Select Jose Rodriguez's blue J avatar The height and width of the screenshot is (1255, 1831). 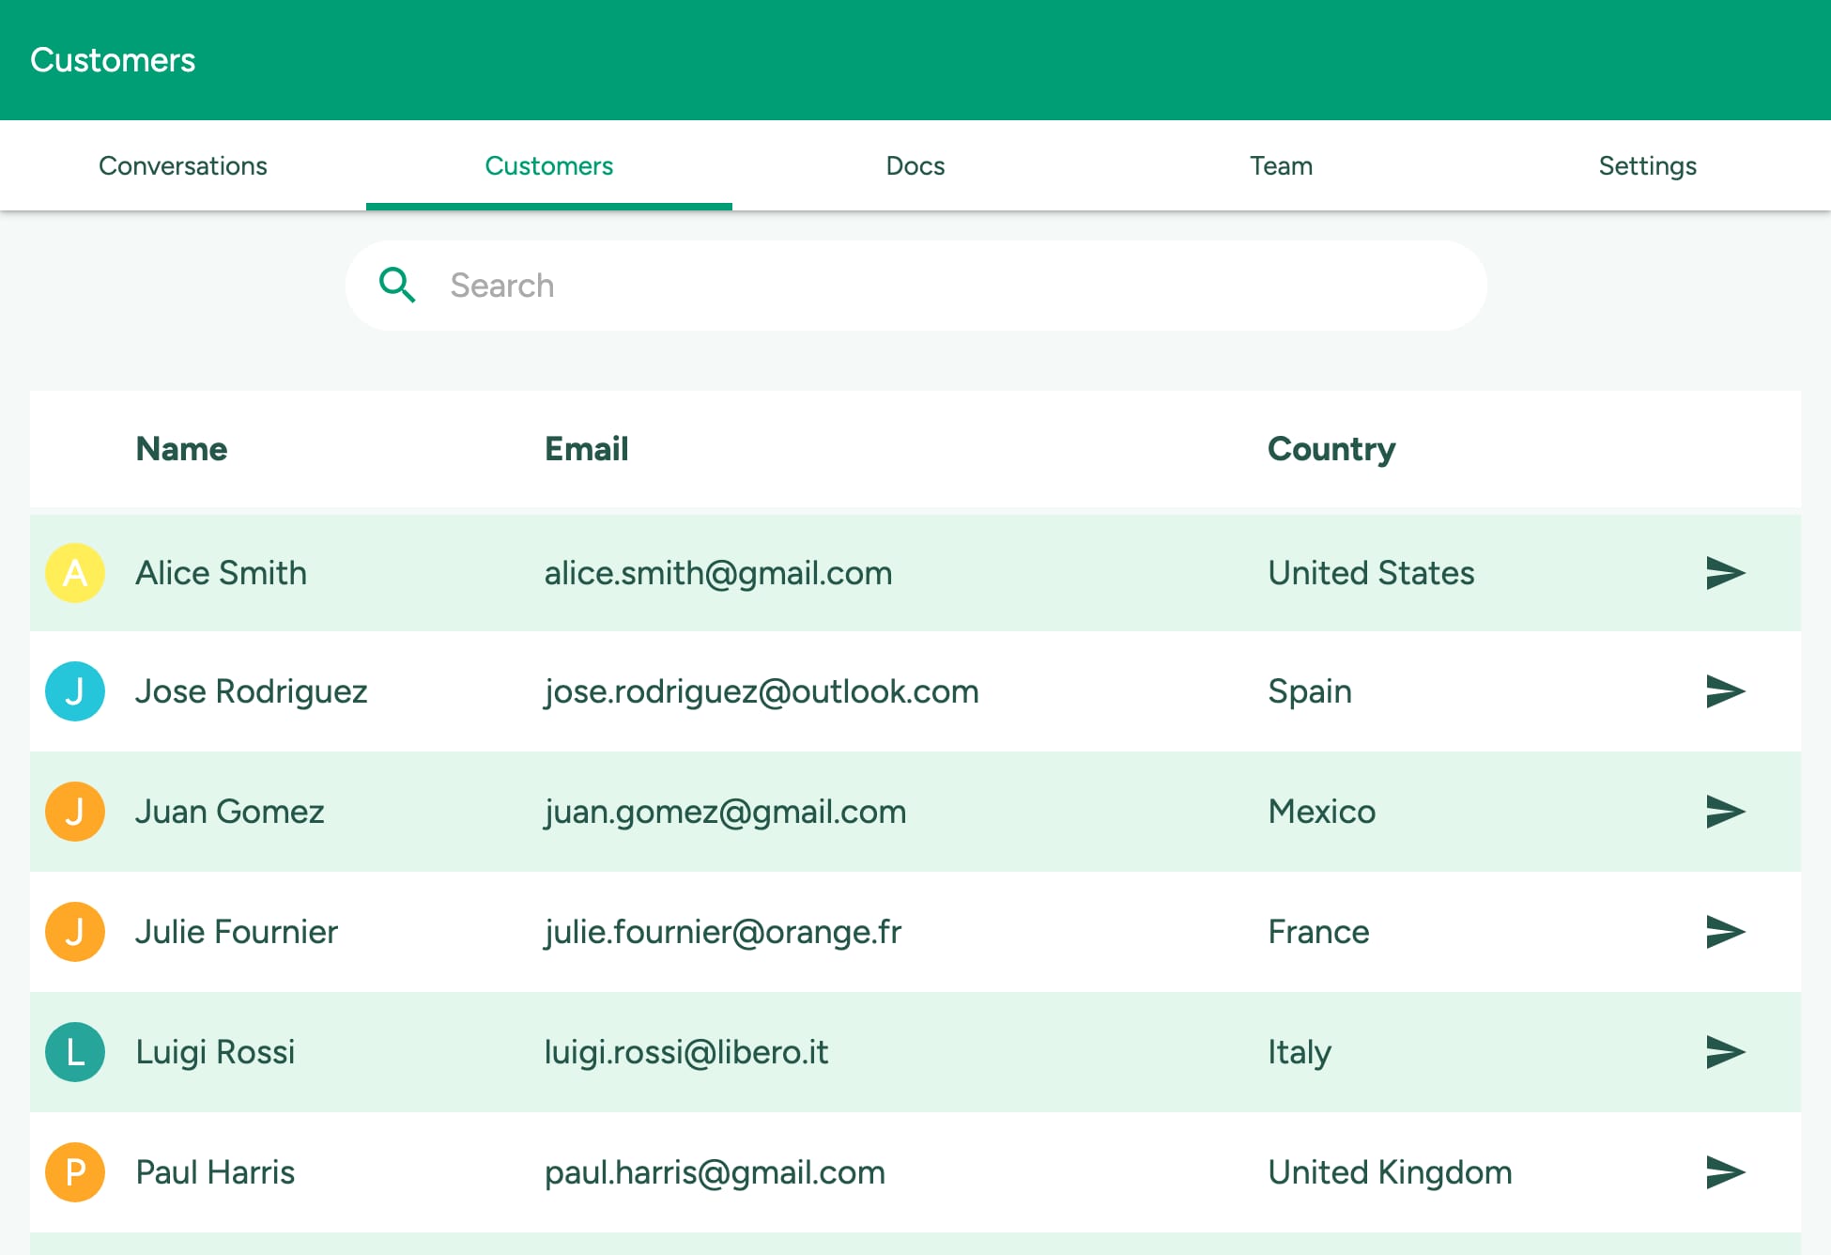pyautogui.click(x=75, y=691)
